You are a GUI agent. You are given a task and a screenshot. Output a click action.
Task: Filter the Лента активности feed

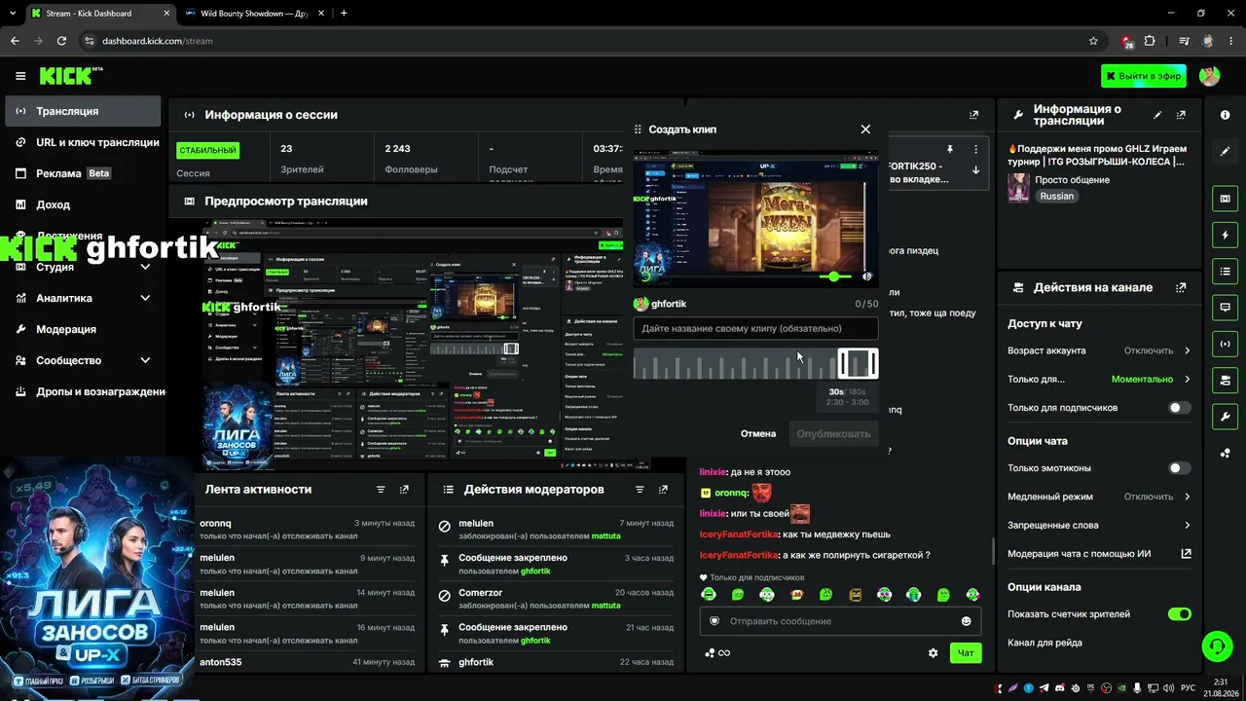381,489
